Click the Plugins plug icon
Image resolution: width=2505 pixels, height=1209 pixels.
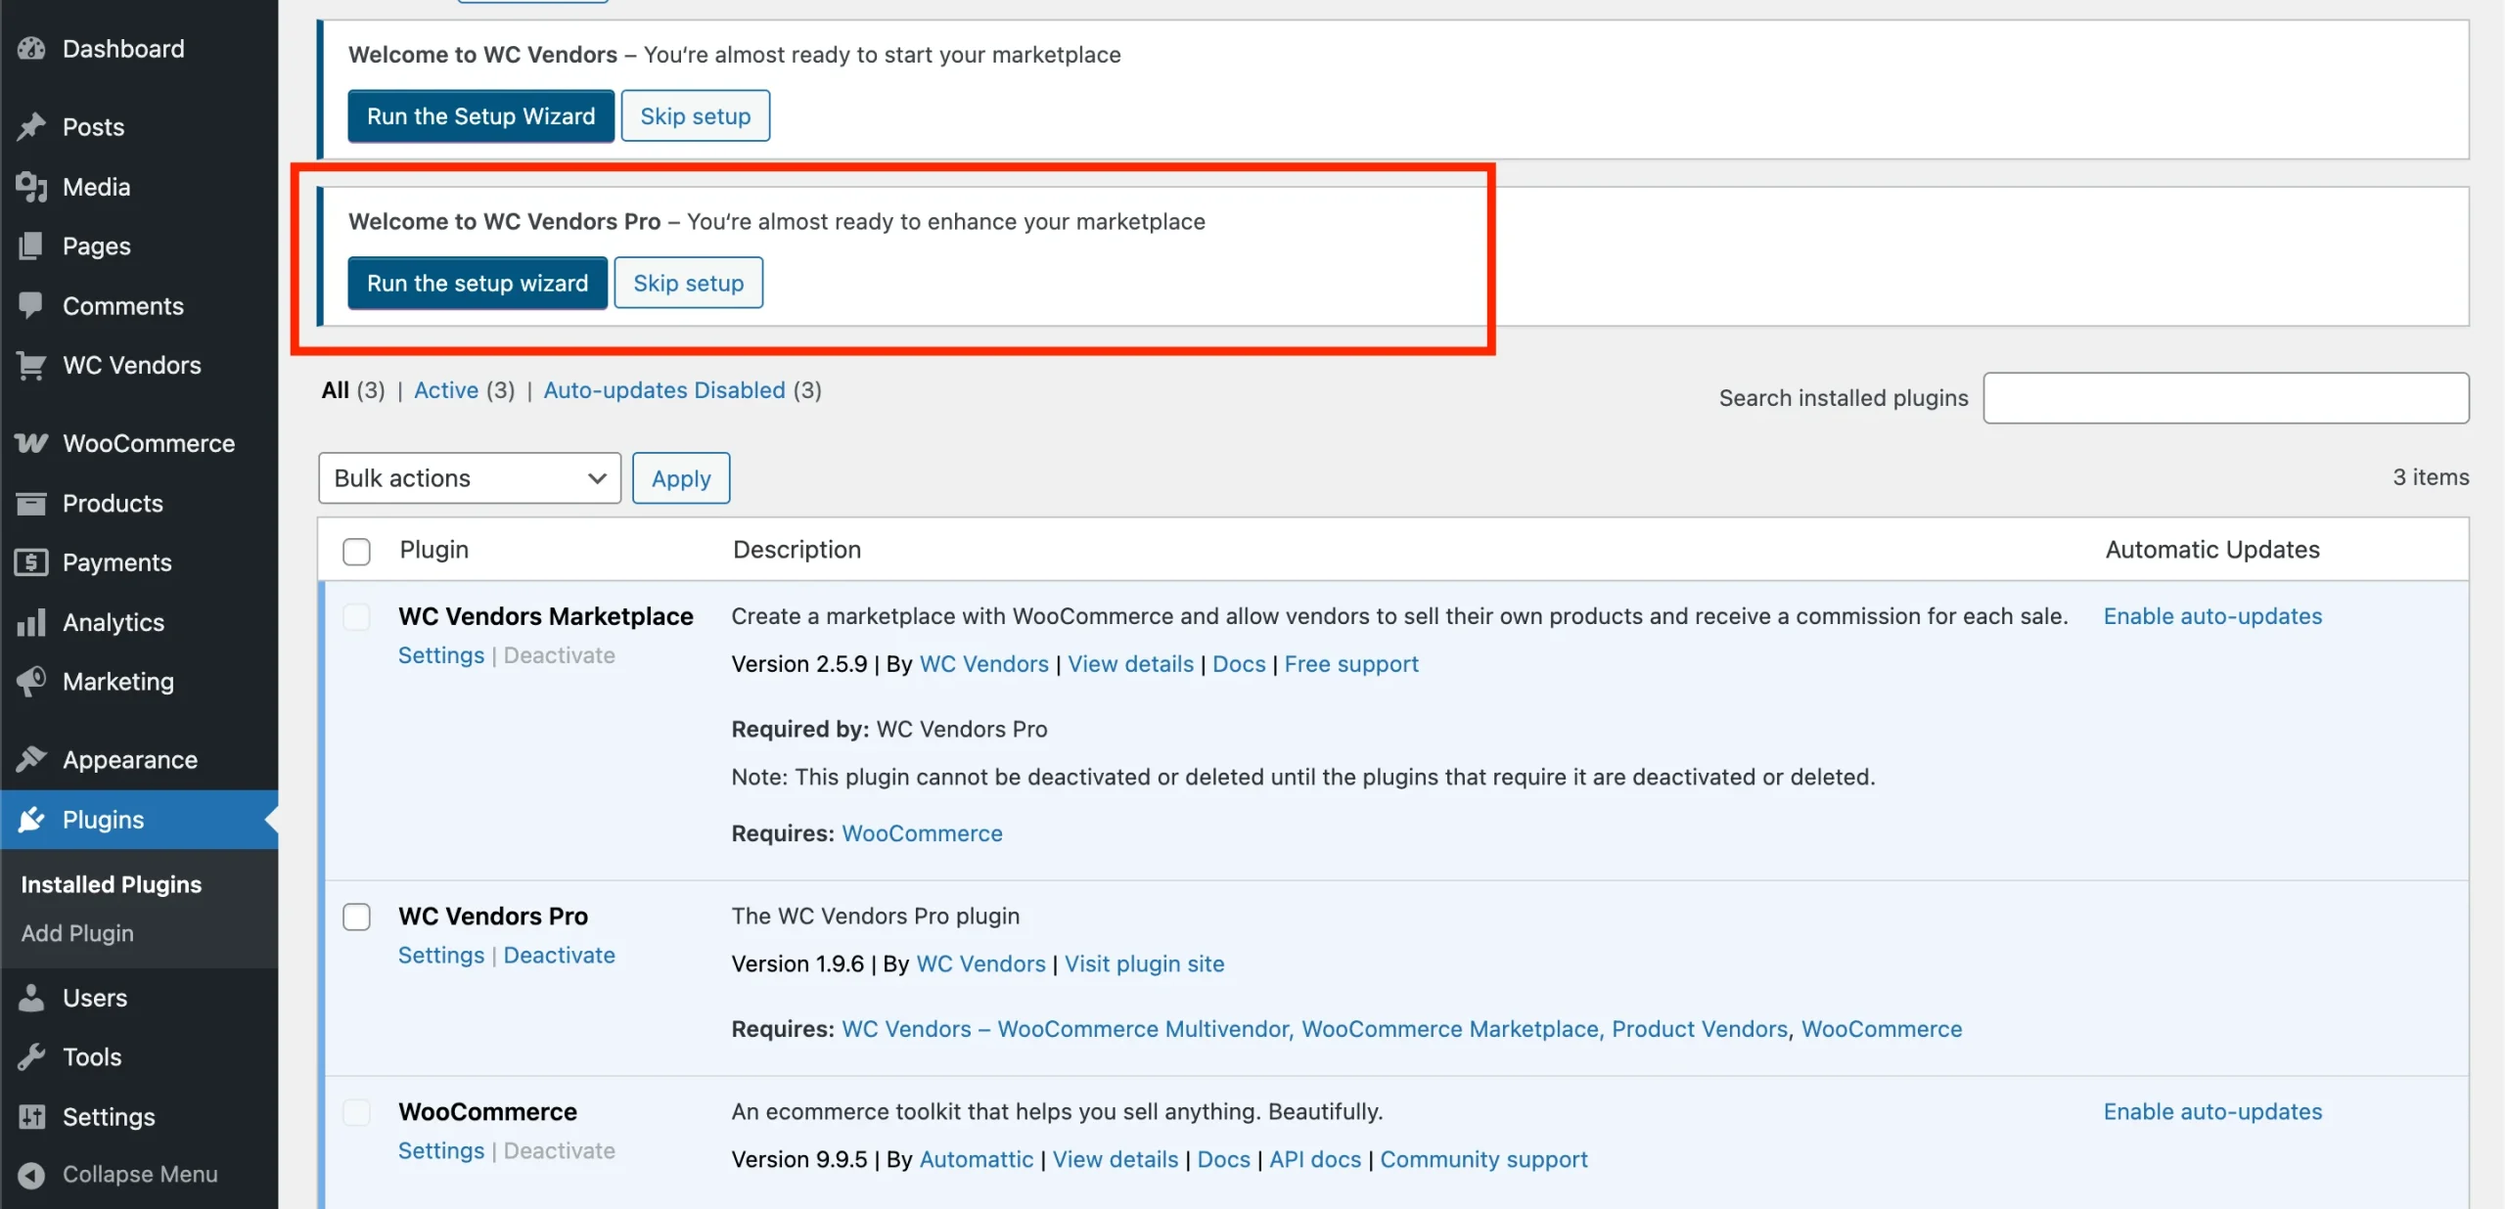tap(31, 820)
